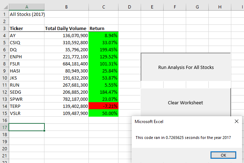Select row 14 header
Viewport: 244px width, 163px height.
click(5, 106)
